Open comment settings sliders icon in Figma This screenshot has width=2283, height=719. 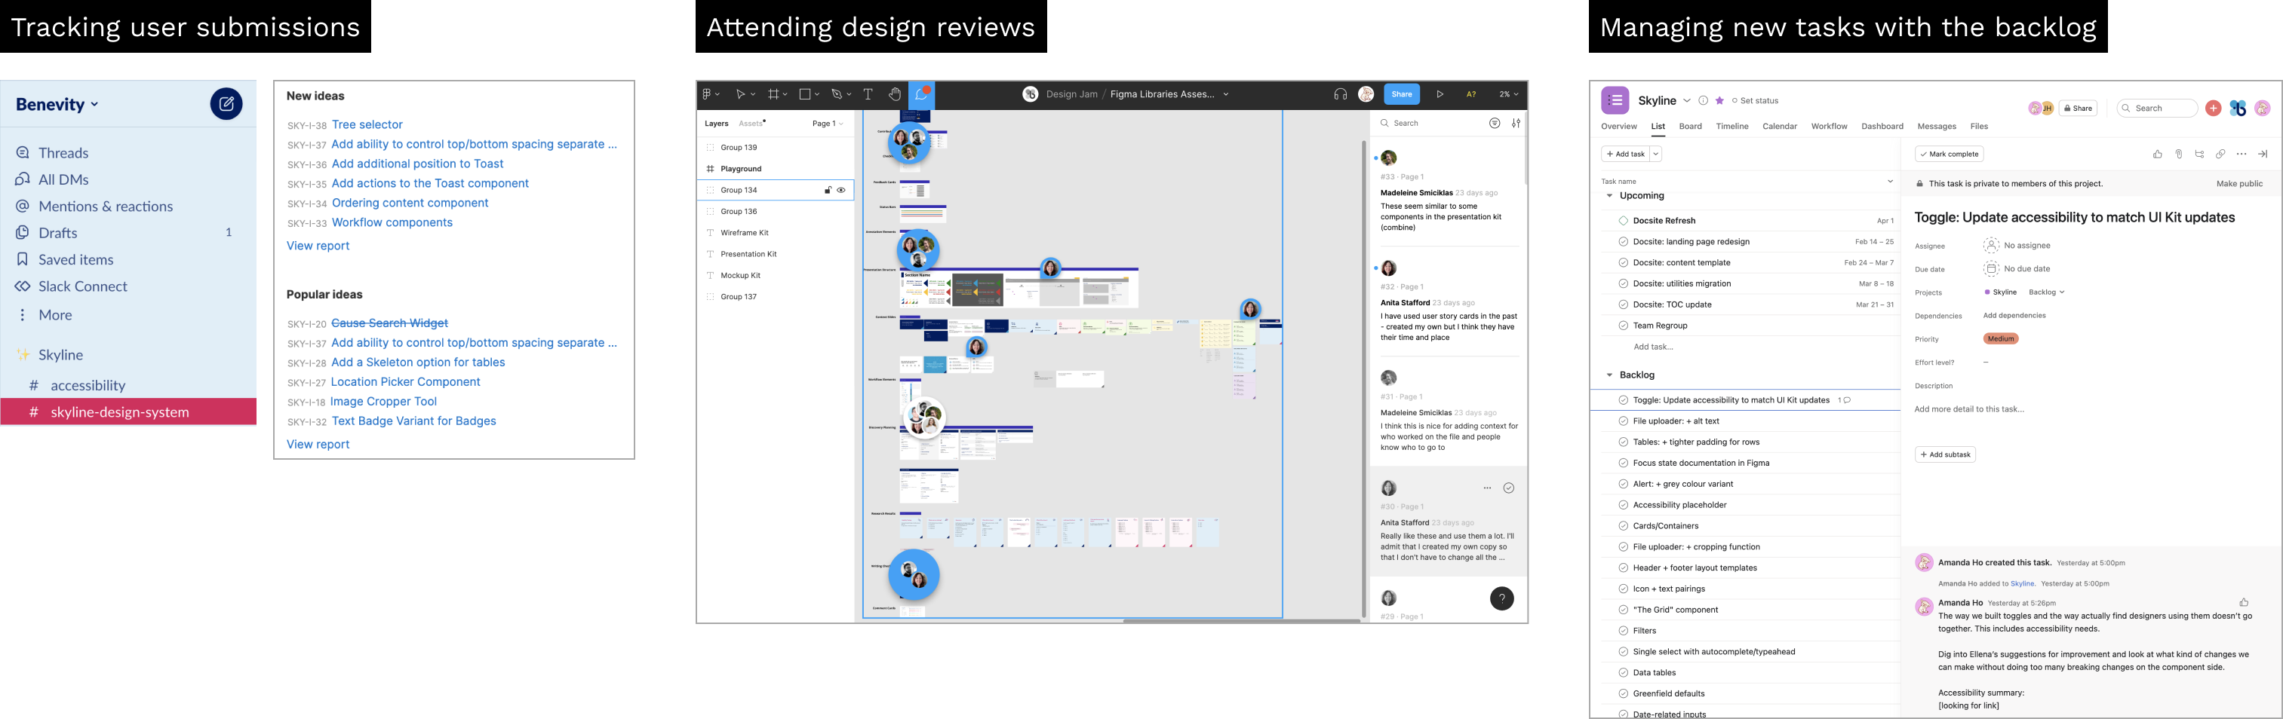point(1516,123)
